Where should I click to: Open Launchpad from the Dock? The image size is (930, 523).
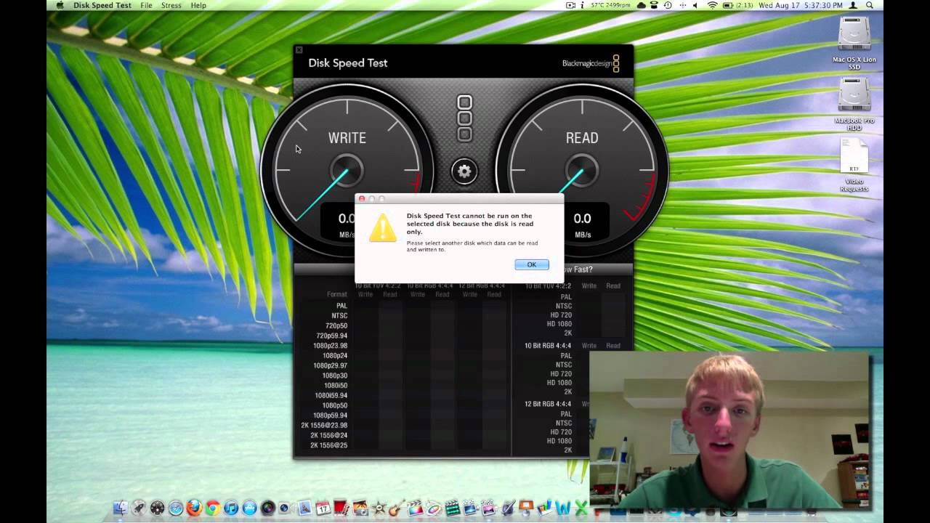tap(138, 508)
